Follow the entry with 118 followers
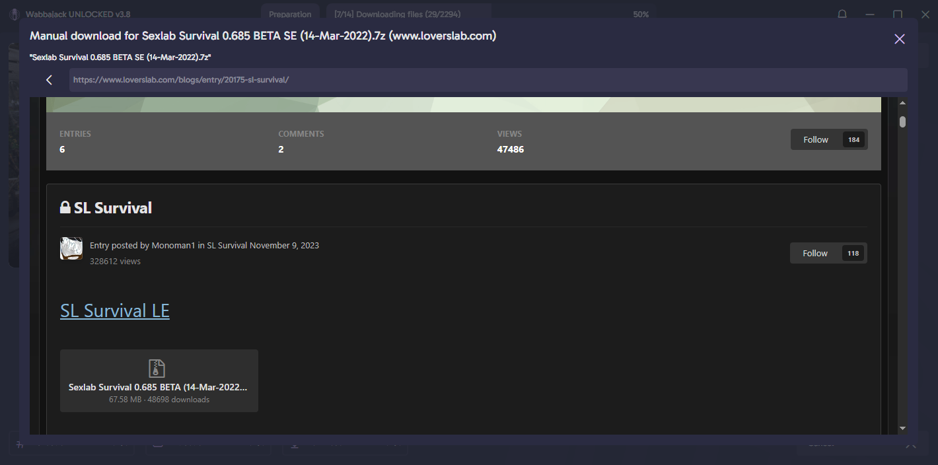 point(828,253)
